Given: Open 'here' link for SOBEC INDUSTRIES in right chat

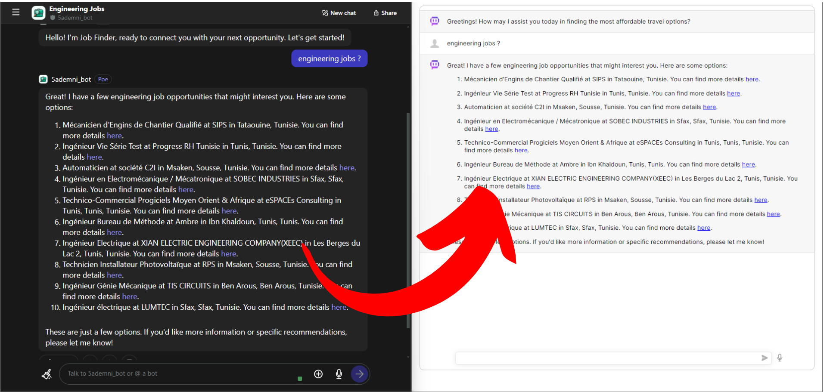Looking at the screenshot, I should [x=491, y=129].
